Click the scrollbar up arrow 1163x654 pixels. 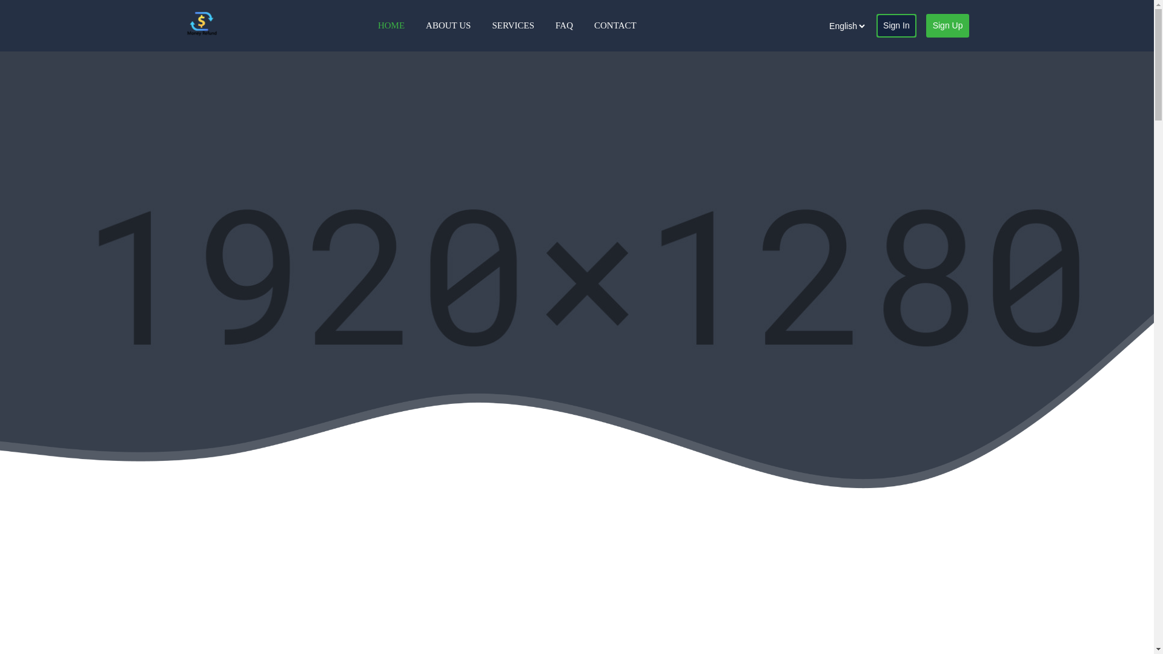(x=1158, y=5)
